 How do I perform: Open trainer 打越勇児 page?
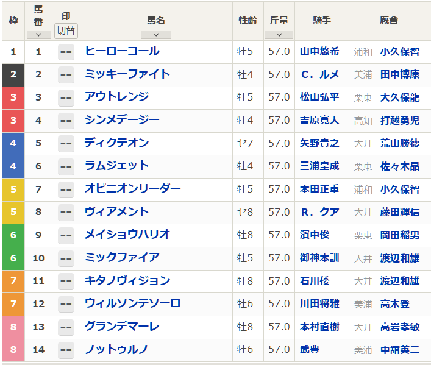pyautogui.click(x=400, y=121)
